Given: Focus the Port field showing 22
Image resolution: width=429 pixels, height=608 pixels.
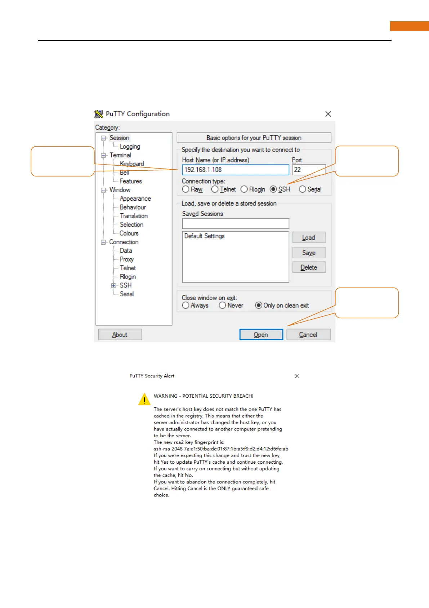Looking at the screenshot, I should (x=309, y=170).
